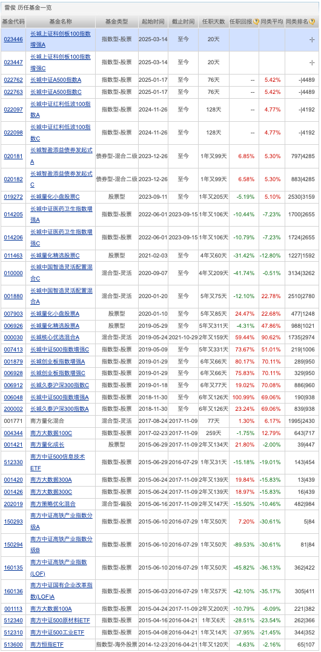Click the 任职天数 column header
Image resolution: width=321 pixels, height=652 pixels.
click(x=214, y=22)
